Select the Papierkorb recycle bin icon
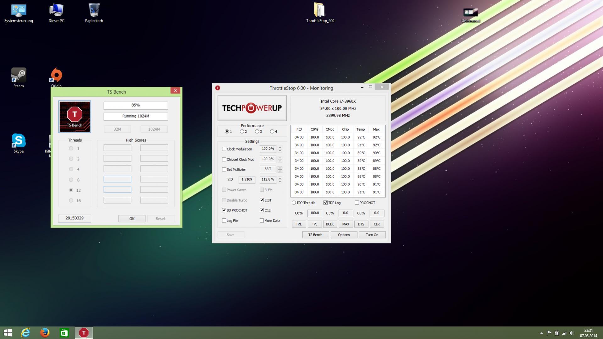 click(94, 13)
